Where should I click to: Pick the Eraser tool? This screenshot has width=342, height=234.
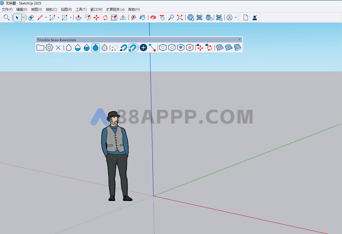(31, 18)
